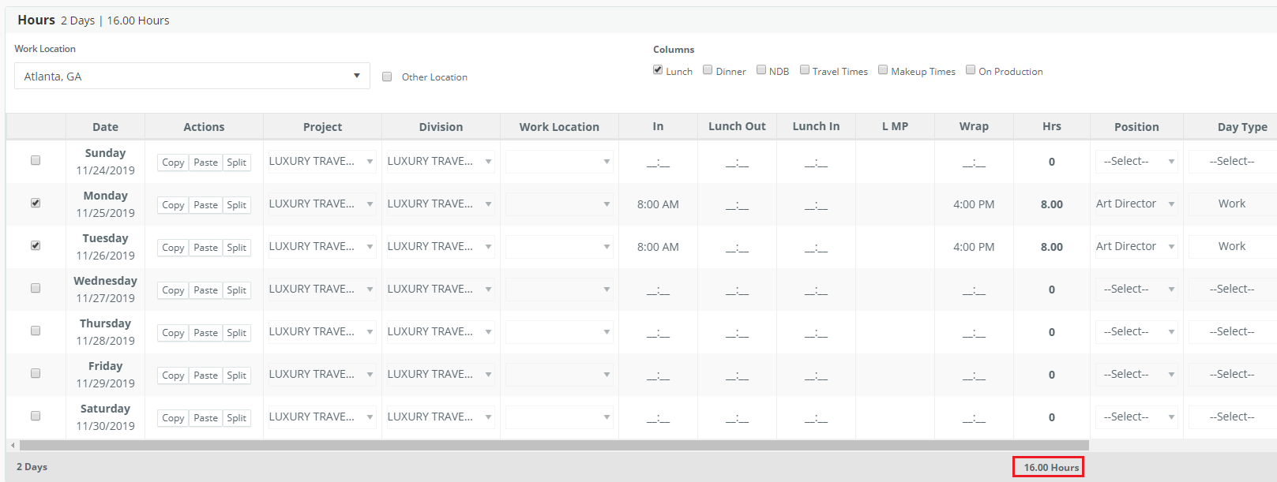Check the On Production column option
1277x482 pixels.
971,70
